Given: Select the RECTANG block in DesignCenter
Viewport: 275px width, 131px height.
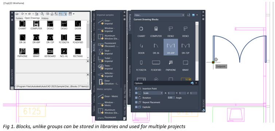Looking at the screenshot, I should click(x=78, y=53).
